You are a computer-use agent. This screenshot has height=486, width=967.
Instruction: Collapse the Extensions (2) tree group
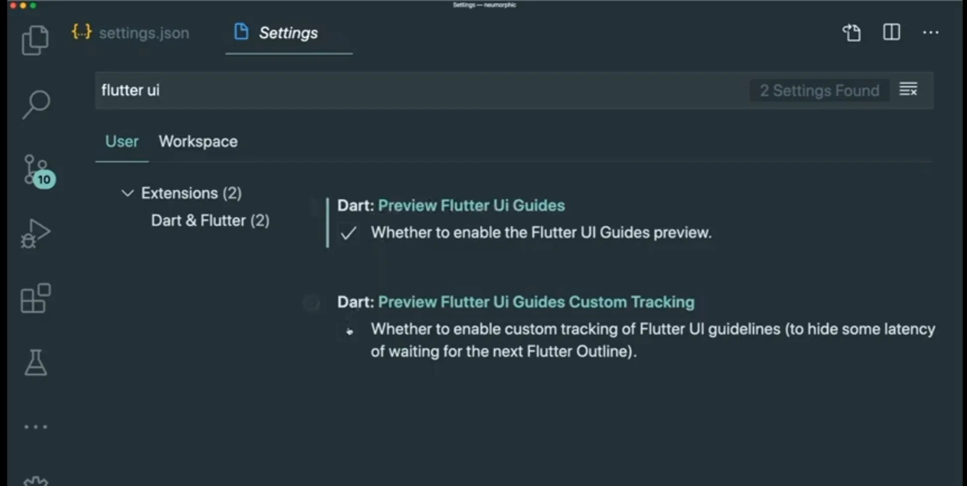click(x=128, y=193)
